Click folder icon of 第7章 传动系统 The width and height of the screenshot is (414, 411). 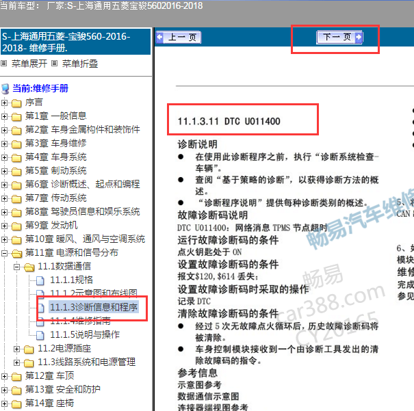[x=16, y=199]
